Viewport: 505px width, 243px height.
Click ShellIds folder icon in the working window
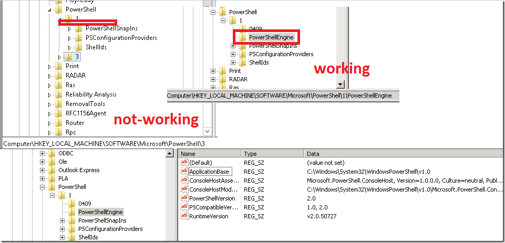243,62
